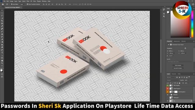The width and height of the screenshot is (195, 110).
Task: Select the Crop tool
Action: (x=2, y=21)
